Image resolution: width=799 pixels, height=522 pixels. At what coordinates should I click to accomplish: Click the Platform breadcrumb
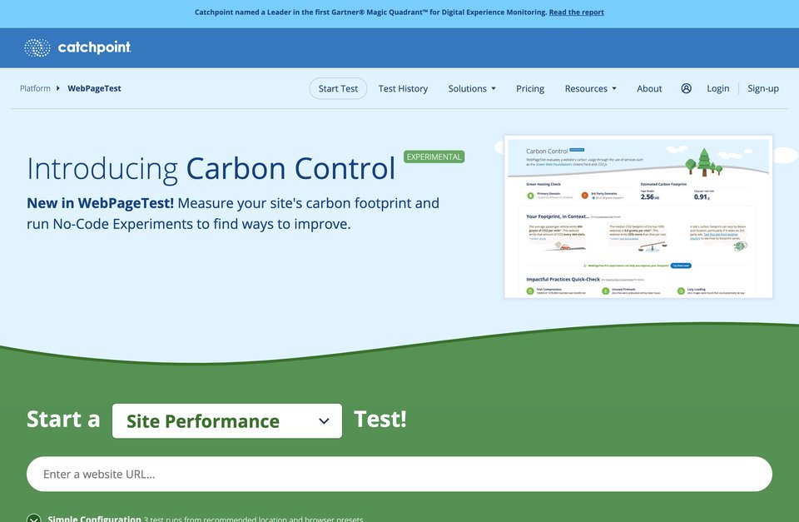(x=35, y=88)
